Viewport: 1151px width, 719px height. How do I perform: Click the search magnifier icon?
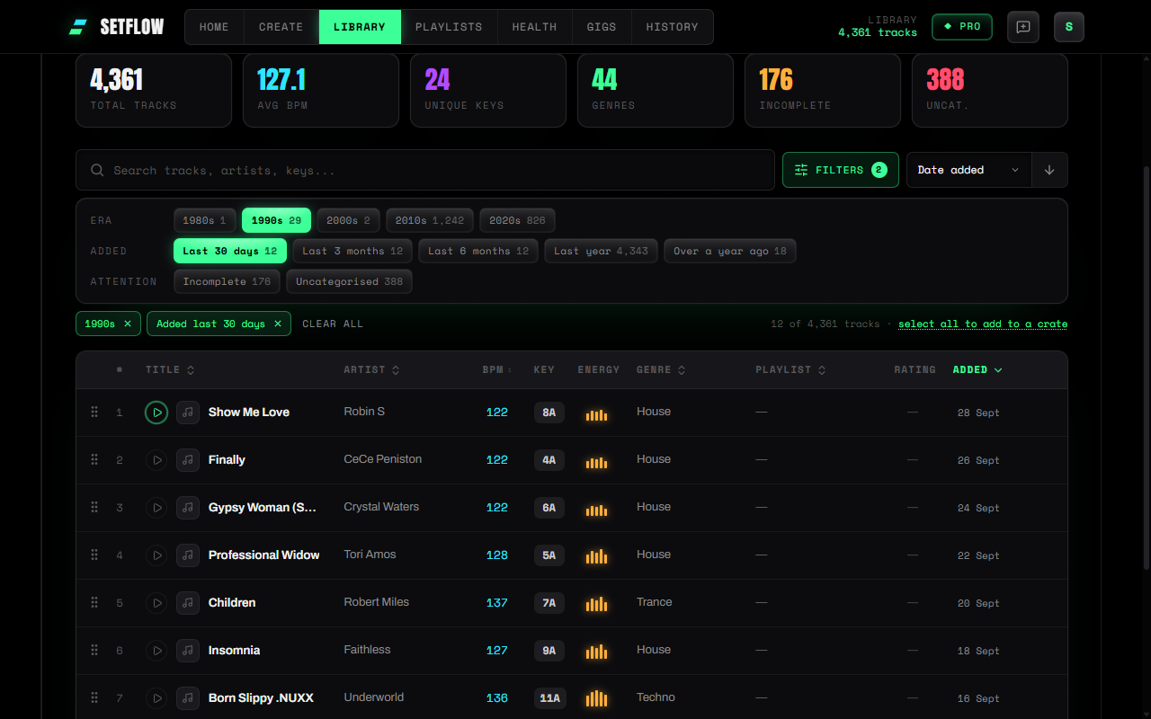point(97,170)
